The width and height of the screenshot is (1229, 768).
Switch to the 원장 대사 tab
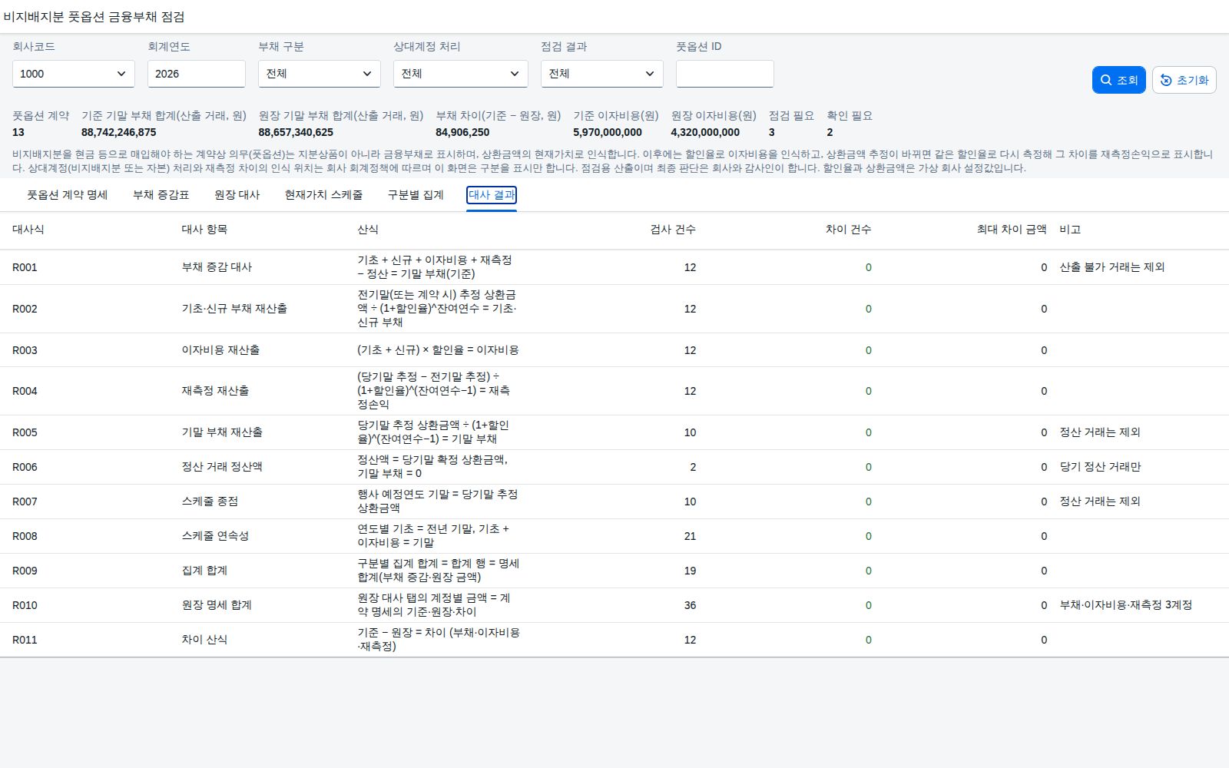click(x=237, y=195)
